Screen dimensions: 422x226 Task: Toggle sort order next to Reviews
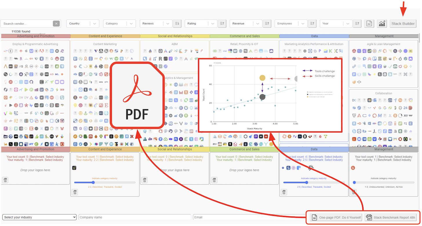coord(177,24)
